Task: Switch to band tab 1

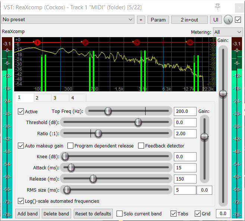Action: 25,97
